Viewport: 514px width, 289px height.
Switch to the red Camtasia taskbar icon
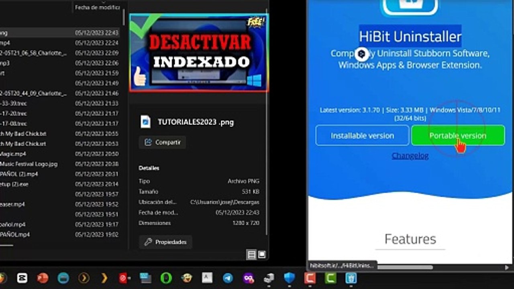tap(310, 278)
